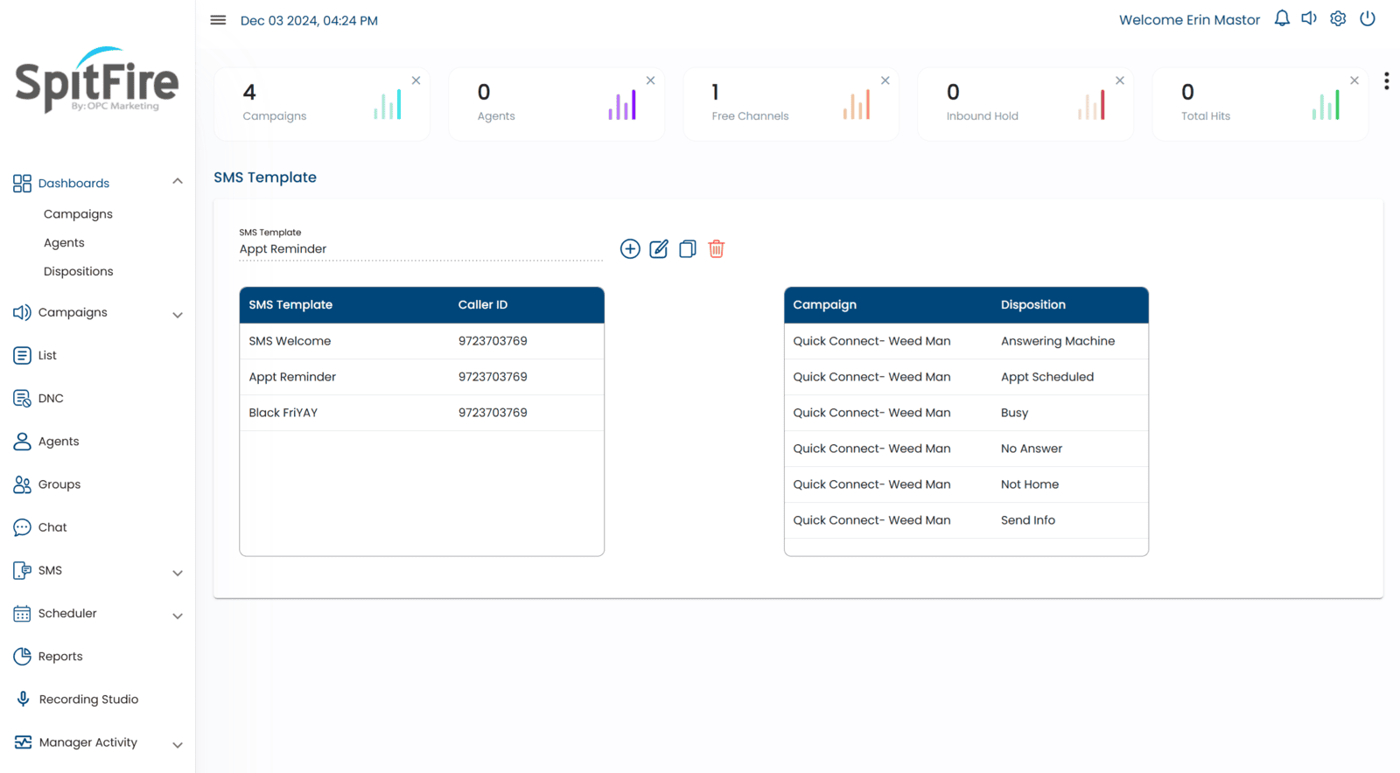Expand the SMS sidebar chevron
This screenshot has height=773, width=1400.
pyautogui.click(x=178, y=574)
